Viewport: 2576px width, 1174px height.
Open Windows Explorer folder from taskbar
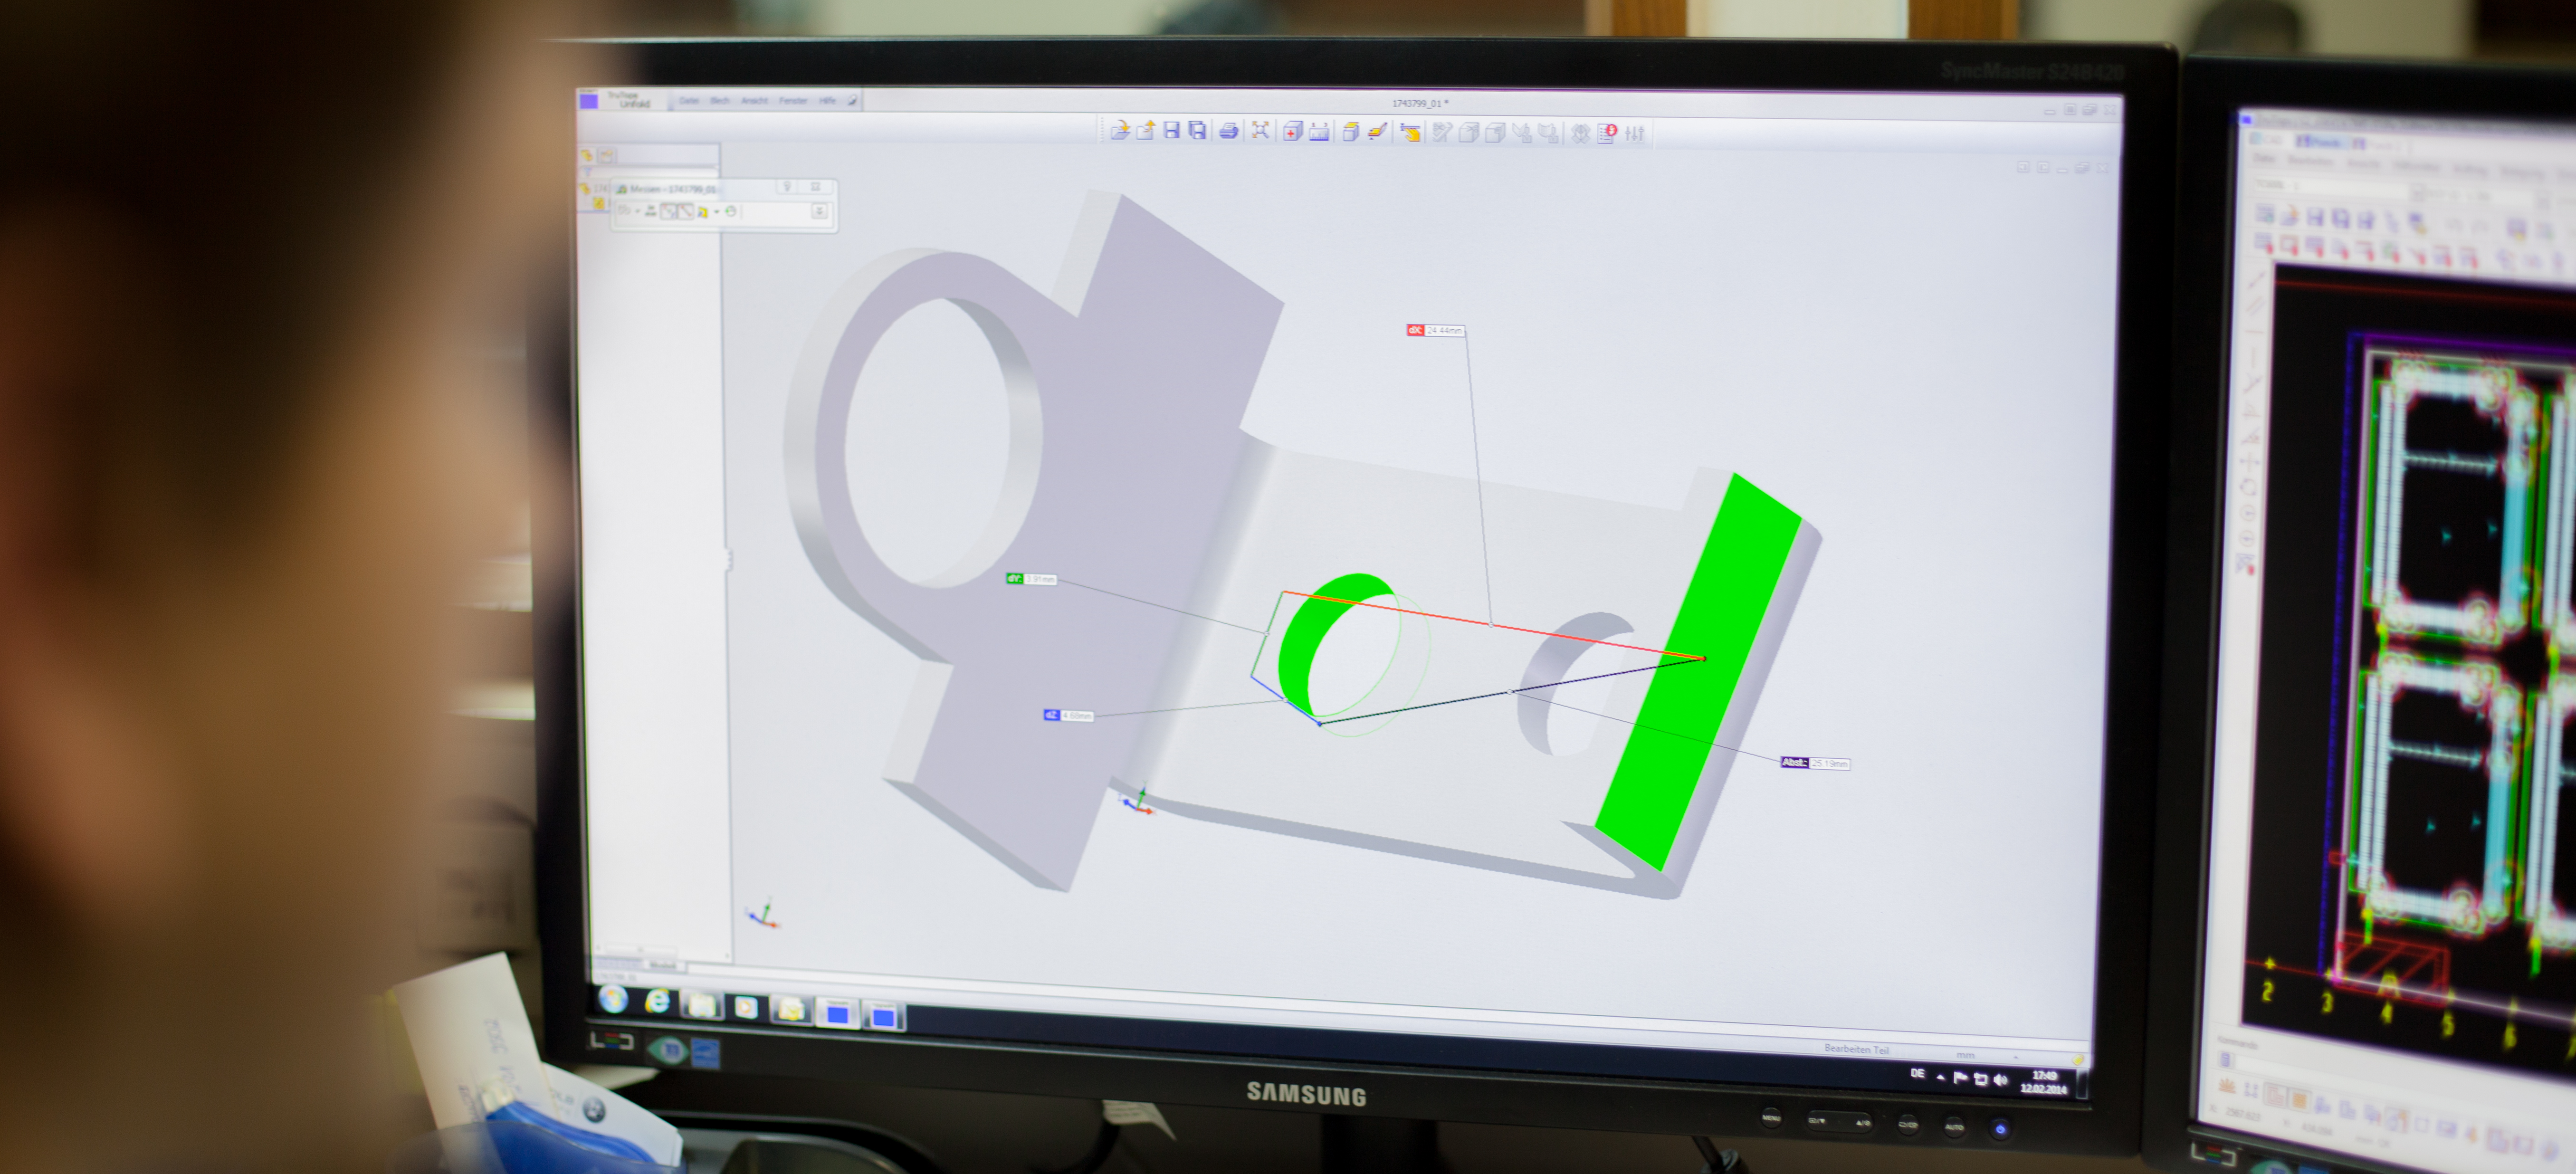(x=702, y=1004)
